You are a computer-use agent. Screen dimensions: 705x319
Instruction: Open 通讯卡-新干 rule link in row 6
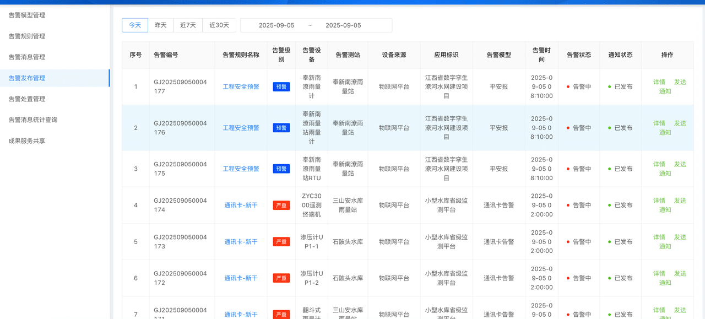(241, 278)
